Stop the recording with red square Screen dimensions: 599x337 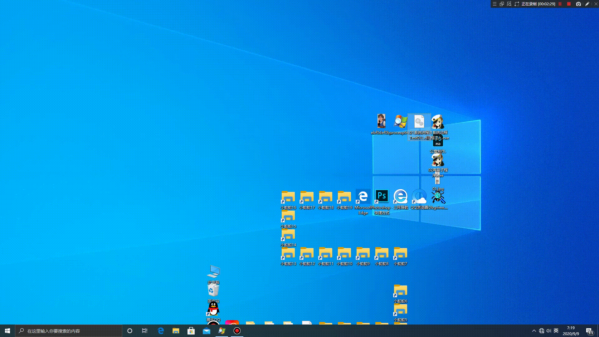point(569,4)
